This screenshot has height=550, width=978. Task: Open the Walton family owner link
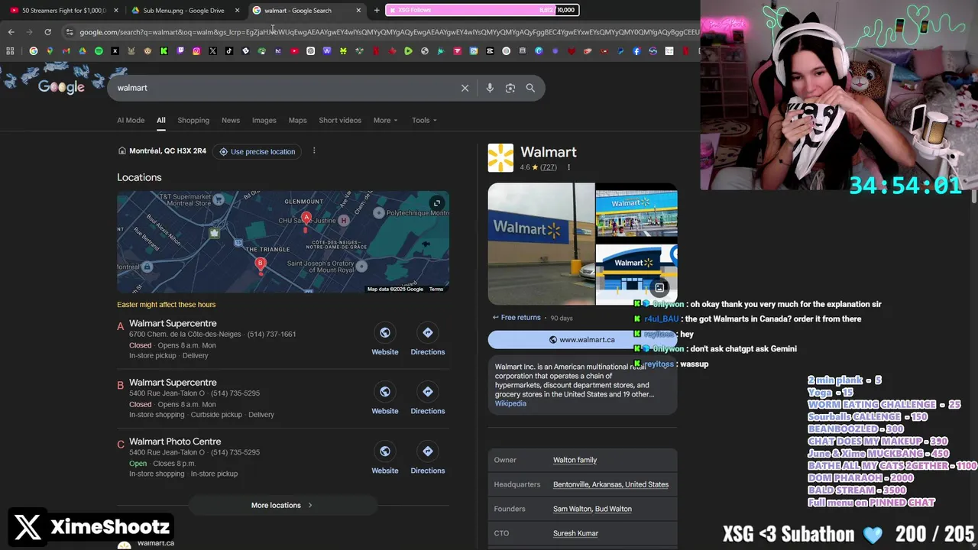click(x=575, y=460)
